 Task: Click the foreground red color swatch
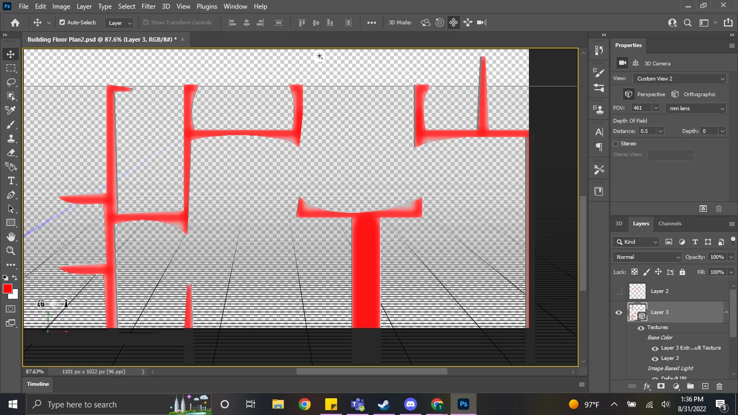(x=8, y=289)
